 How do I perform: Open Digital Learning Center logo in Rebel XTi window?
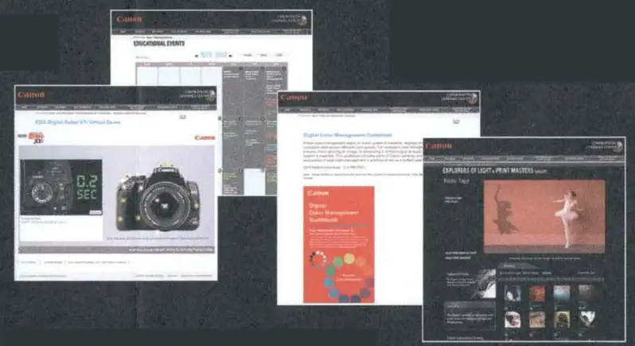(197, 95)
